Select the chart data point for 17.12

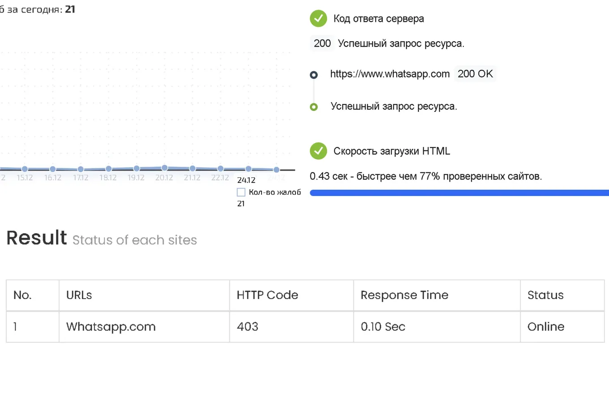[x=81, y=169]
